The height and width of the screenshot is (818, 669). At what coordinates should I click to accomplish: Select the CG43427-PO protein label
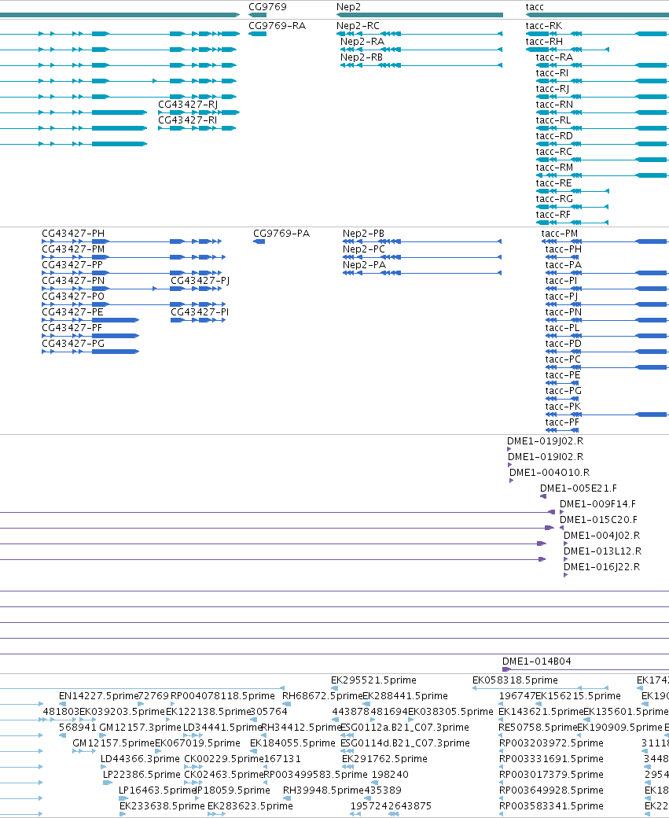[73, 296]
